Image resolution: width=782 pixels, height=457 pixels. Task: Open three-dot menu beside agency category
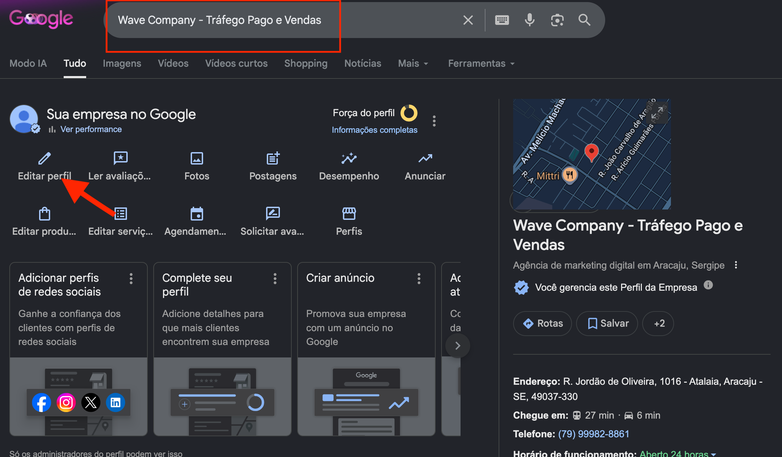point(736,265)
